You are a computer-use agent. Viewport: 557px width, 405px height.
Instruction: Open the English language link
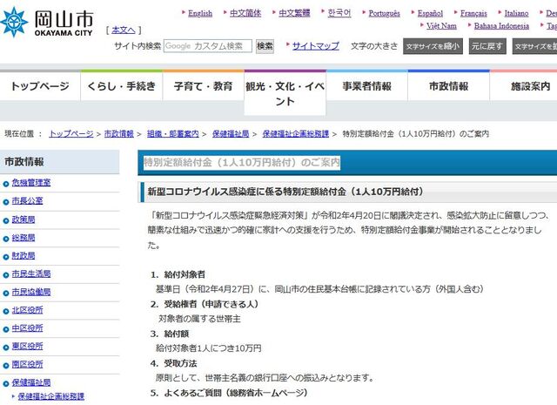coord(200,14)
